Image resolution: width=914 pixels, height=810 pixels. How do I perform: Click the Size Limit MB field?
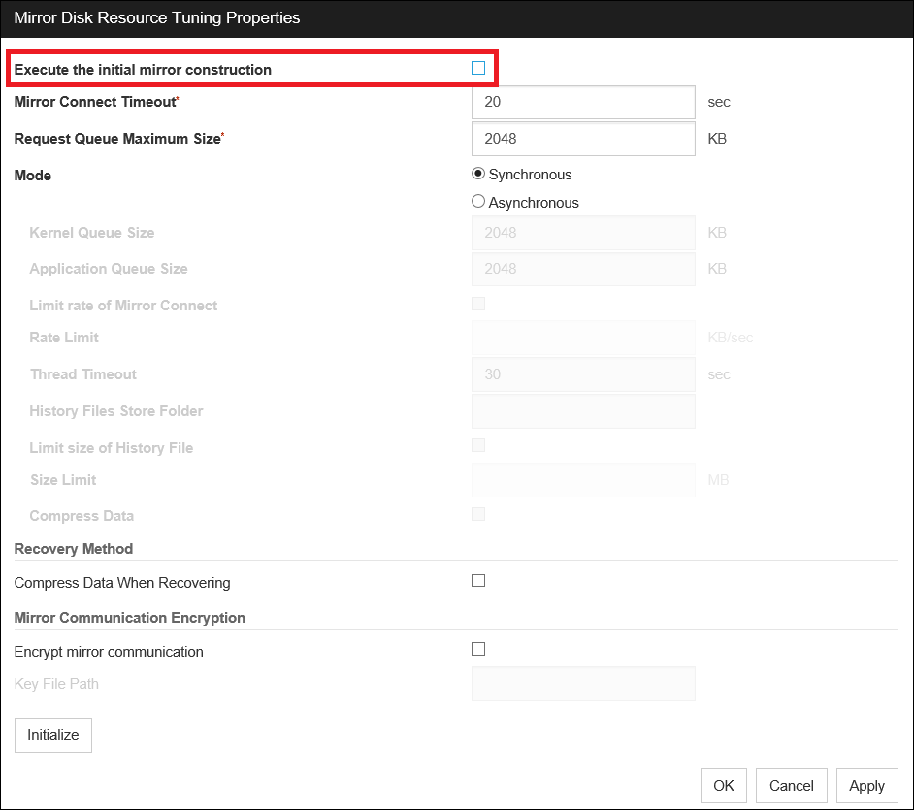tap(582, 480)
